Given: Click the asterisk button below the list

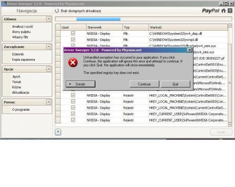Looking at the screenshot, I should [x=58, y=132].
